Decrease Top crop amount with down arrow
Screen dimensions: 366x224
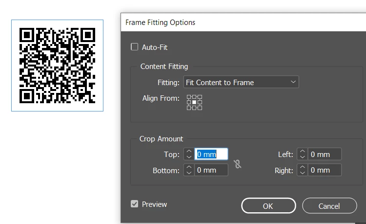coord(189,157)
